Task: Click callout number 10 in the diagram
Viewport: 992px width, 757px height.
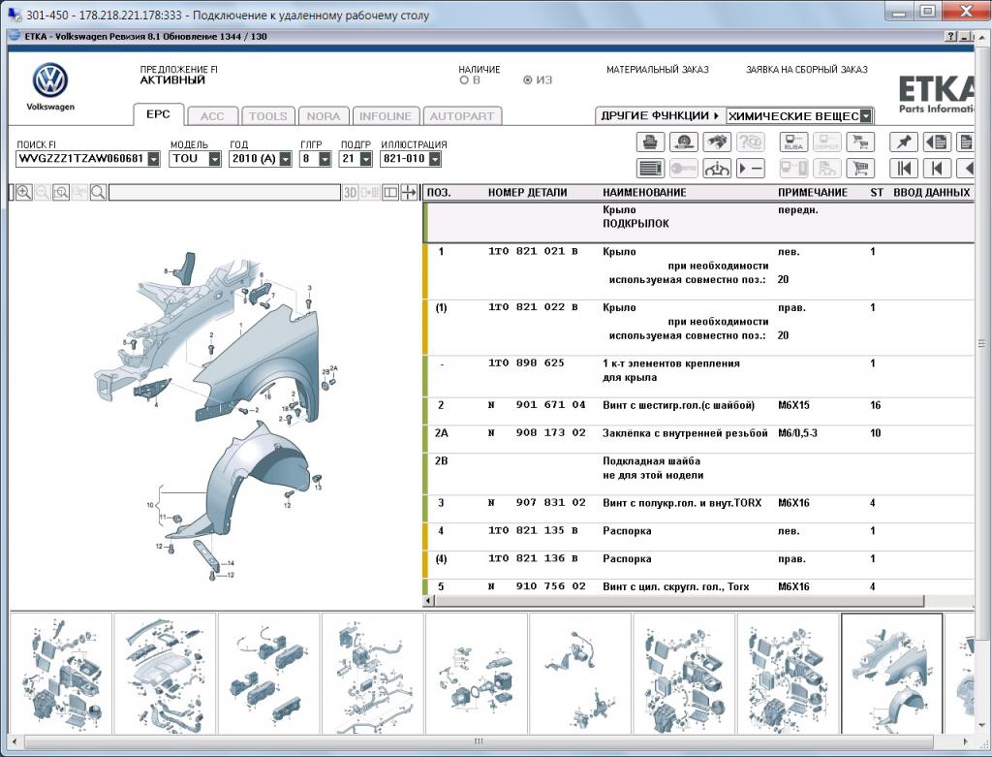Action: coord(150,505)
